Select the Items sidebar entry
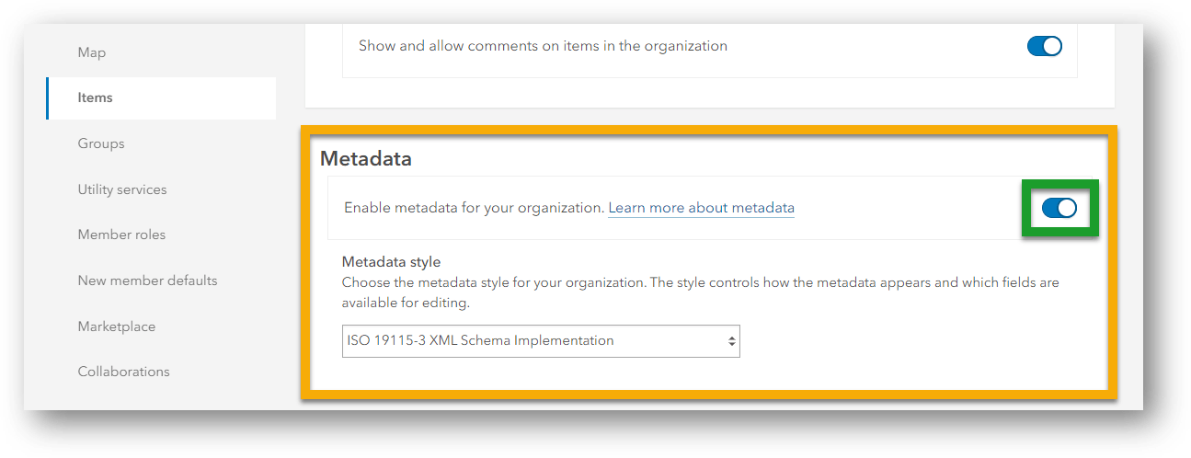The width and height of the screenshot is (1191, 458). 96,97
